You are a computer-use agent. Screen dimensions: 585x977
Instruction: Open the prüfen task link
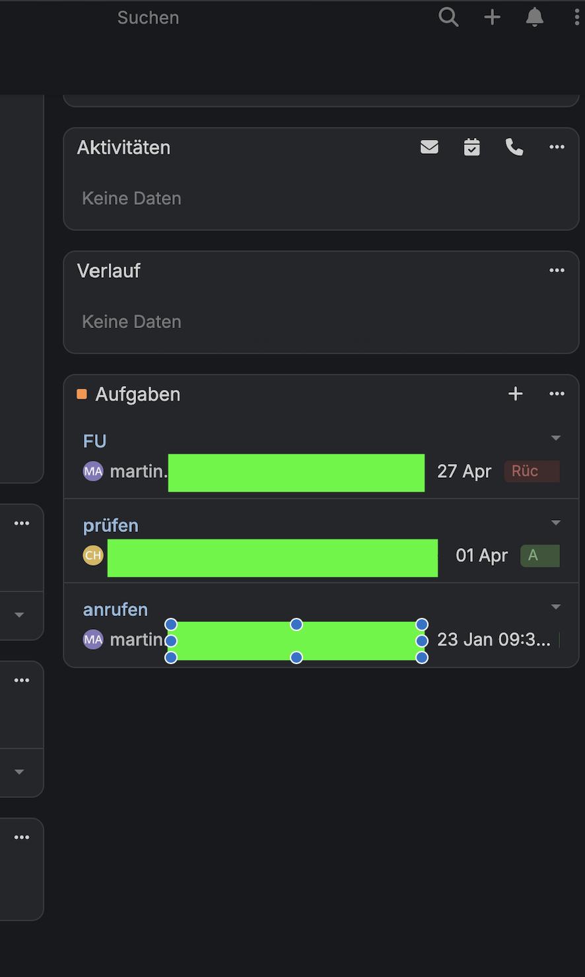click(110, 525)
